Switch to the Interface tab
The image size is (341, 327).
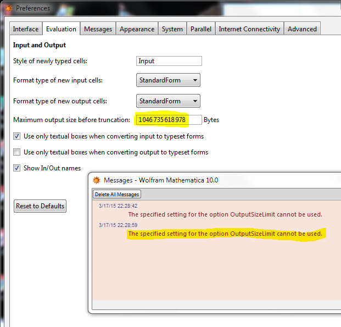pos(26,29)
